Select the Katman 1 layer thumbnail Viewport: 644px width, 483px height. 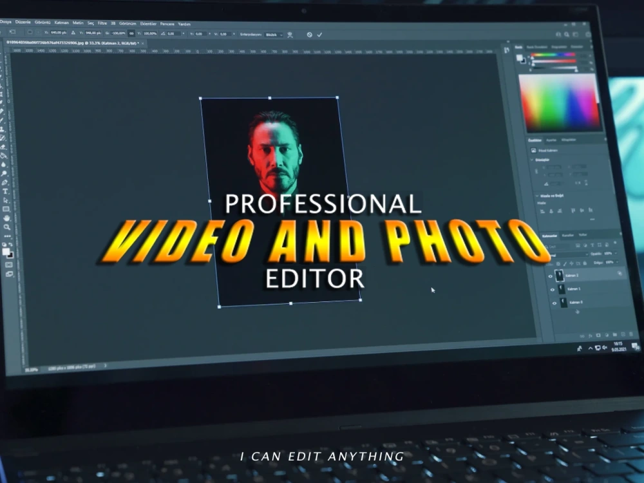562,289
